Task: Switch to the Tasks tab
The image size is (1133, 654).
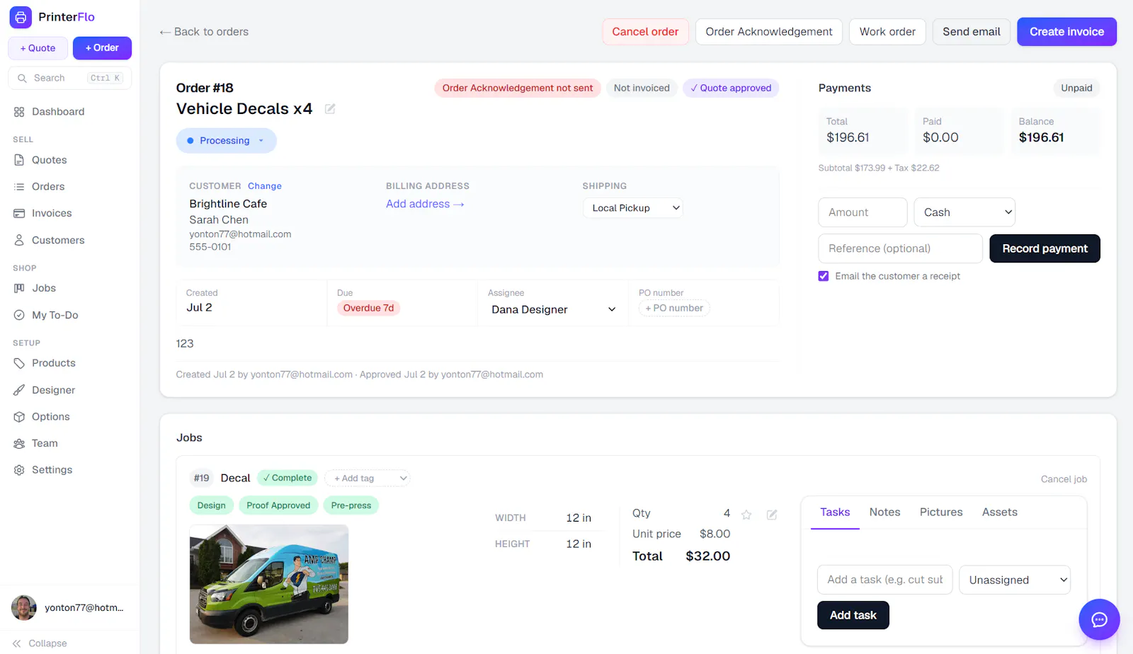Action: coord(835,512)
